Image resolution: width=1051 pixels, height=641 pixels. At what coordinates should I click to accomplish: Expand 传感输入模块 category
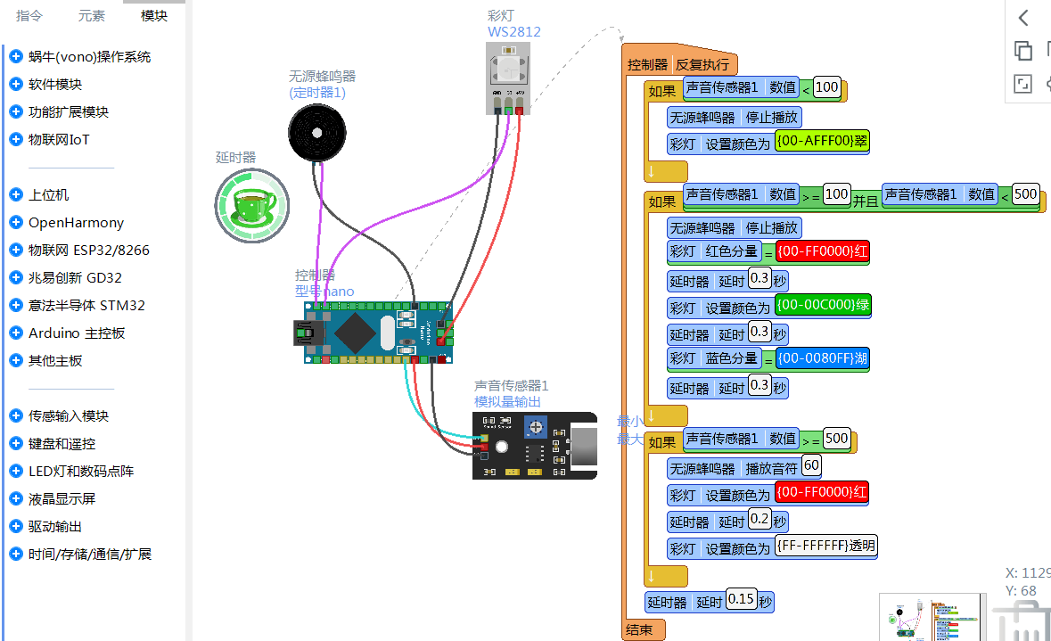[x=68, y=415]
